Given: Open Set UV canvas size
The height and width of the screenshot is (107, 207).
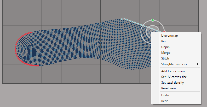Looking at the screenshot, I should pyautogui.click(x=174, y=77).
